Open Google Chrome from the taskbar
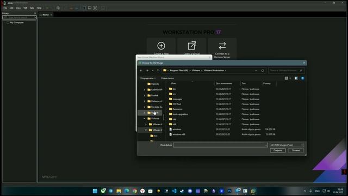The width and height of the screenshot is (348, 196). pyautogui.click(x=135, y=191)
